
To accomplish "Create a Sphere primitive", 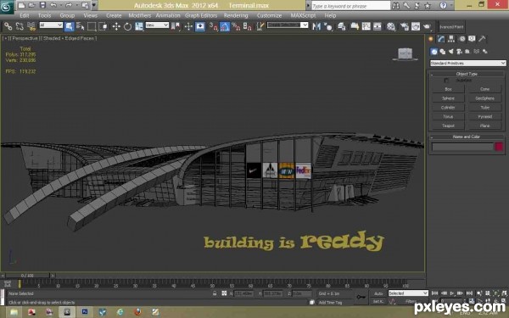I will [x=448, y=98].
